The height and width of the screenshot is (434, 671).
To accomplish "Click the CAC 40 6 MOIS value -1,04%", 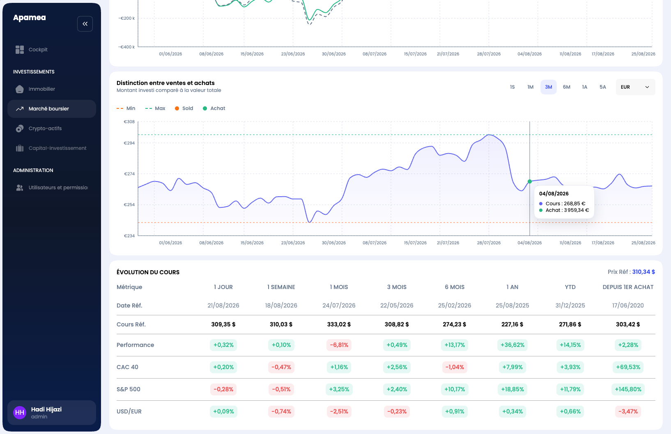I will [455, 367].
